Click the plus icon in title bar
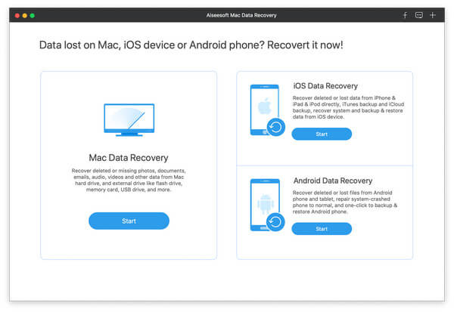Image resolution: width=454 pixels, height=312 pixels. (432, 15)
